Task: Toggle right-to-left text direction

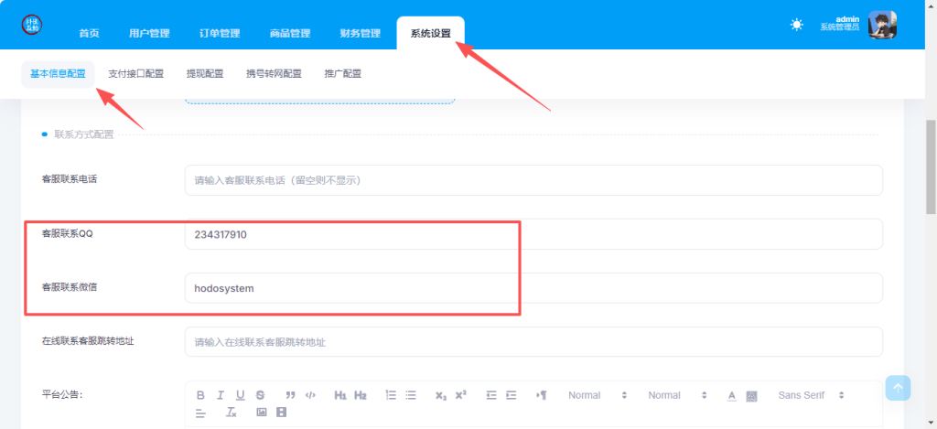Action: (542, 395)
